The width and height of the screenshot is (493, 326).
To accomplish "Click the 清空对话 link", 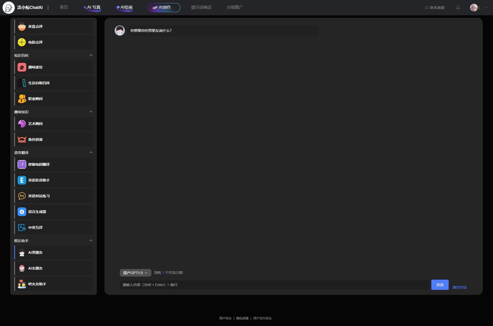I will (x=459, y=288).
